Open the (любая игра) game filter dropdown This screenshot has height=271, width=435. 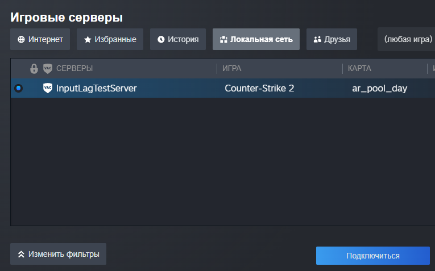[x=407, y=39]
